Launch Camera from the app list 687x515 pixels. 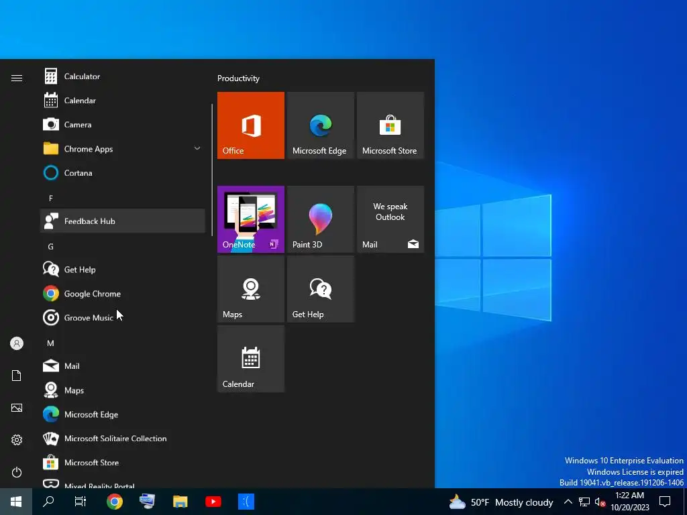pos(122,124)
